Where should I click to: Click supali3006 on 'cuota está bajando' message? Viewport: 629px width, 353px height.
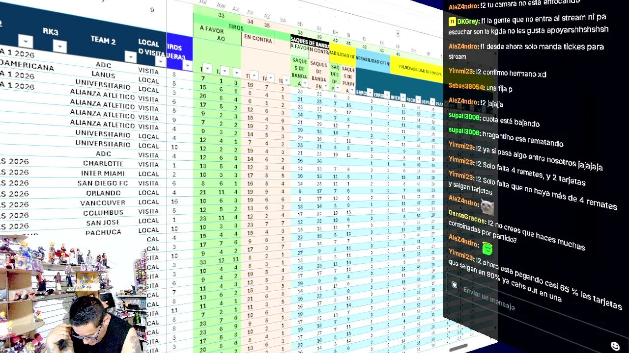464,116
